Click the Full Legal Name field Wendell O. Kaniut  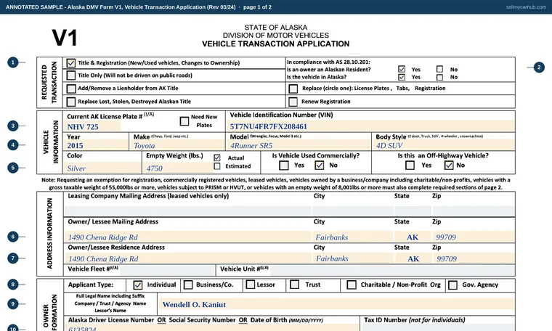coord(336,304)
